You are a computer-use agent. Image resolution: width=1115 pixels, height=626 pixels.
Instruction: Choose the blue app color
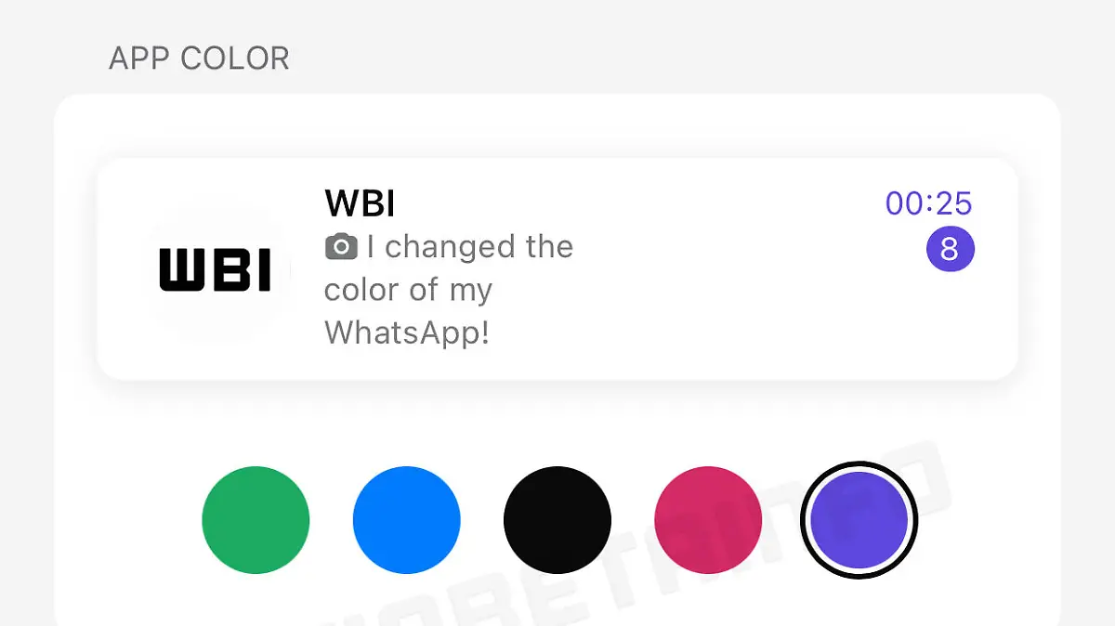click(406, 520)
